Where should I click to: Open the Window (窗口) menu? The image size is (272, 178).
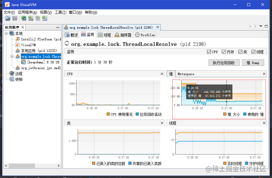pos(76,12)
